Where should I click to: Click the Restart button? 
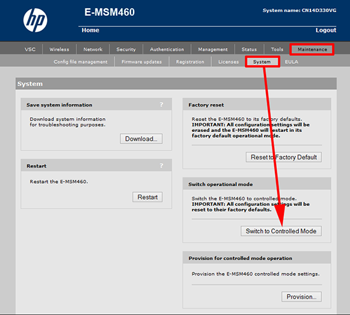tap(148, 197)
